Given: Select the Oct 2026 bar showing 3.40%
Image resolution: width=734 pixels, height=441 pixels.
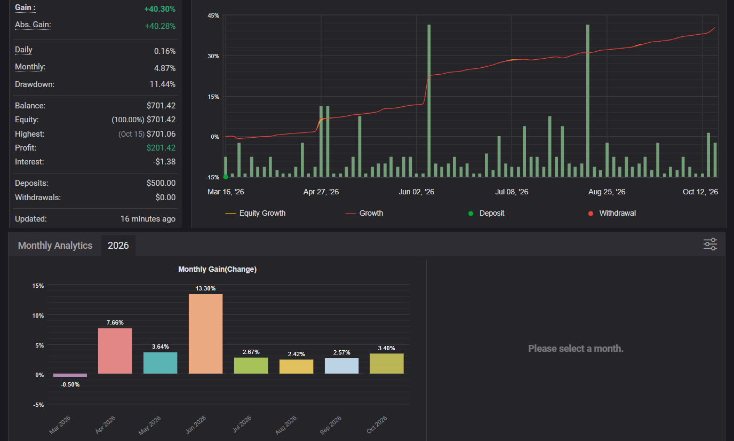Looking at the screenshot, I should point(387,364).
